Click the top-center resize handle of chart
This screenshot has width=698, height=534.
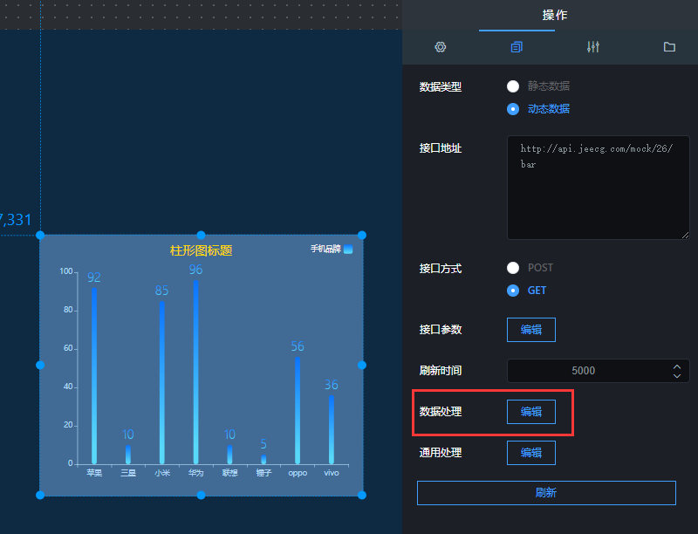[x=201, y=235]
